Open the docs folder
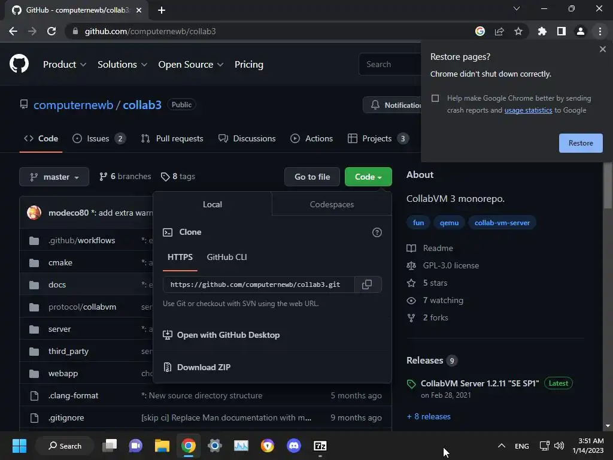The width and height of the screenshot is (613, 460). tap(57, 285)
